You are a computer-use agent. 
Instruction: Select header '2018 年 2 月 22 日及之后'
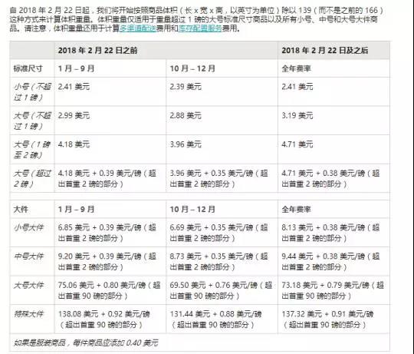[325, 50]
